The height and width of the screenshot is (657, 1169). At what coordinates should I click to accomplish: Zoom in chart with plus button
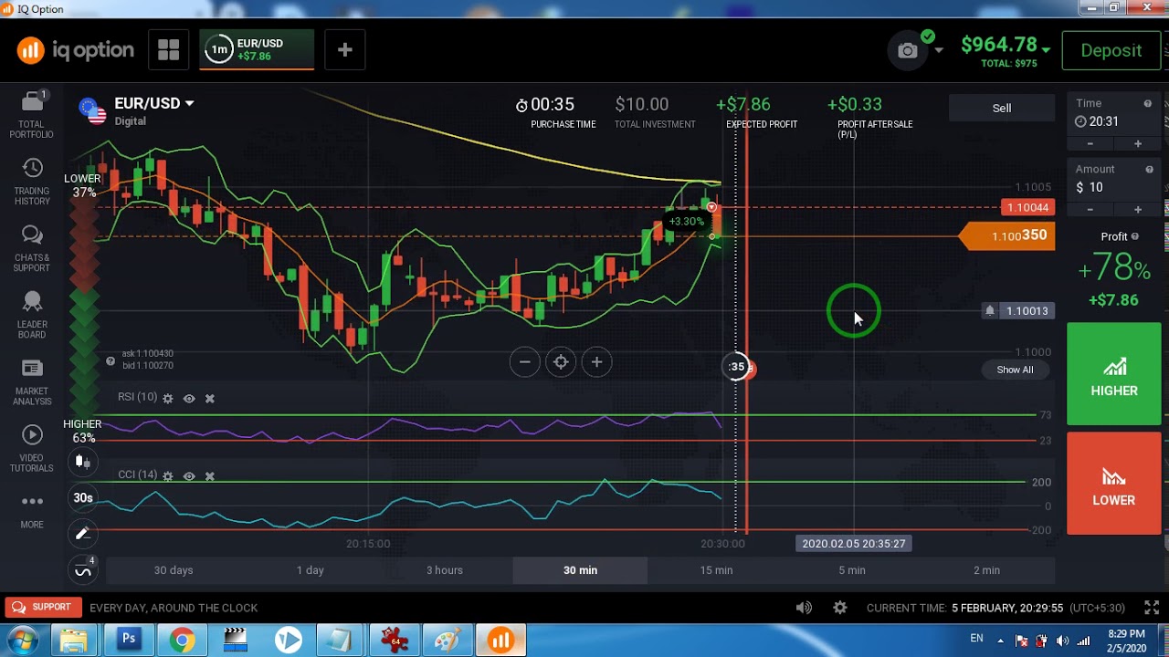[x=596, y=362]
